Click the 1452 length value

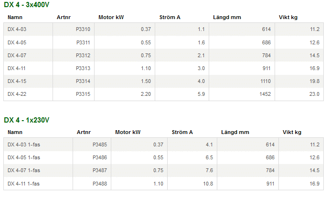[x=265, y=94]
